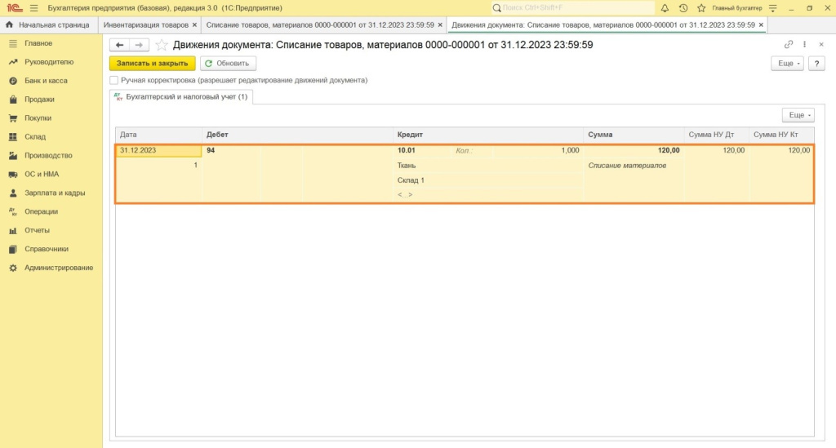This screenshot has width=836, height=448.
Task: Open the Операции section
Action: coord(41,211)
